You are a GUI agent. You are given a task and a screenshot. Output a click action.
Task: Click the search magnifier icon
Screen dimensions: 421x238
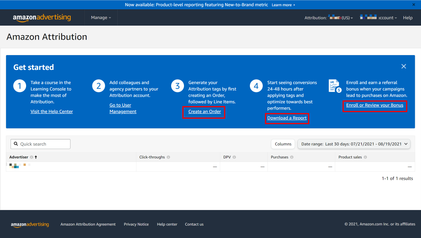click(16, 144)
